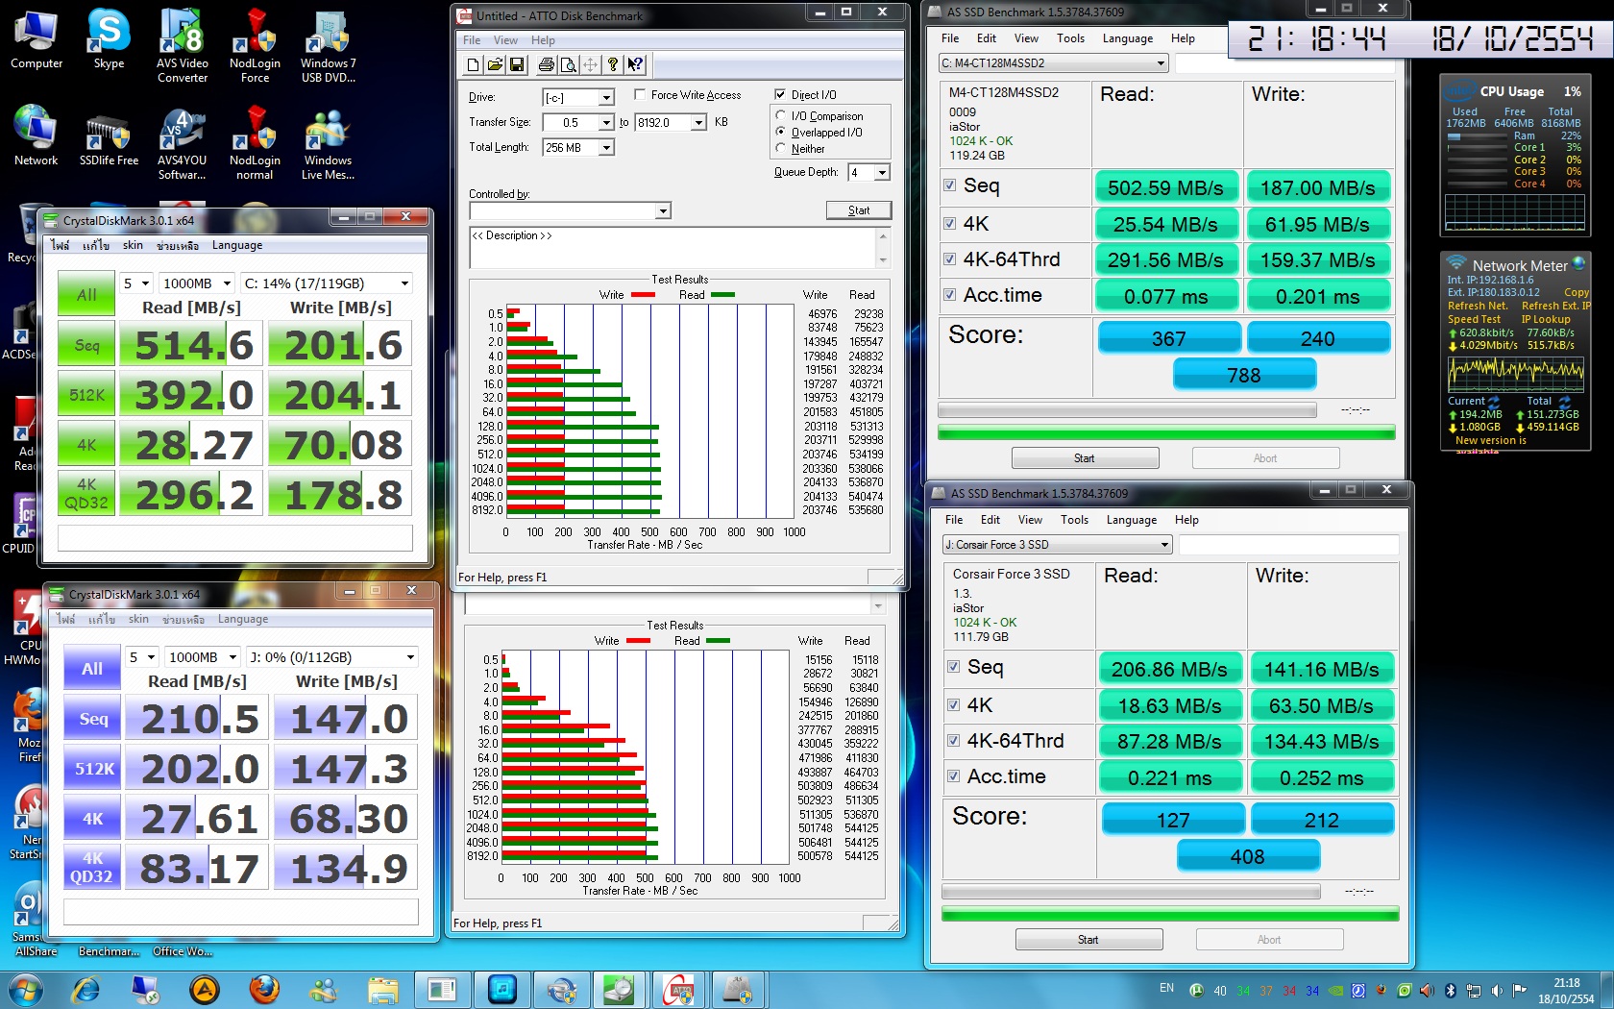This screenshot has width=1614, height=1009.
Task: Open the AVS Video Converter desktop icon
Action: 183,46
